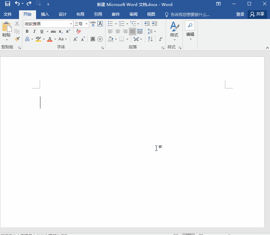The height and width of the screenshot is (235, 270).
Task: Click the Undo arrow icon
Action: [17, 4]
